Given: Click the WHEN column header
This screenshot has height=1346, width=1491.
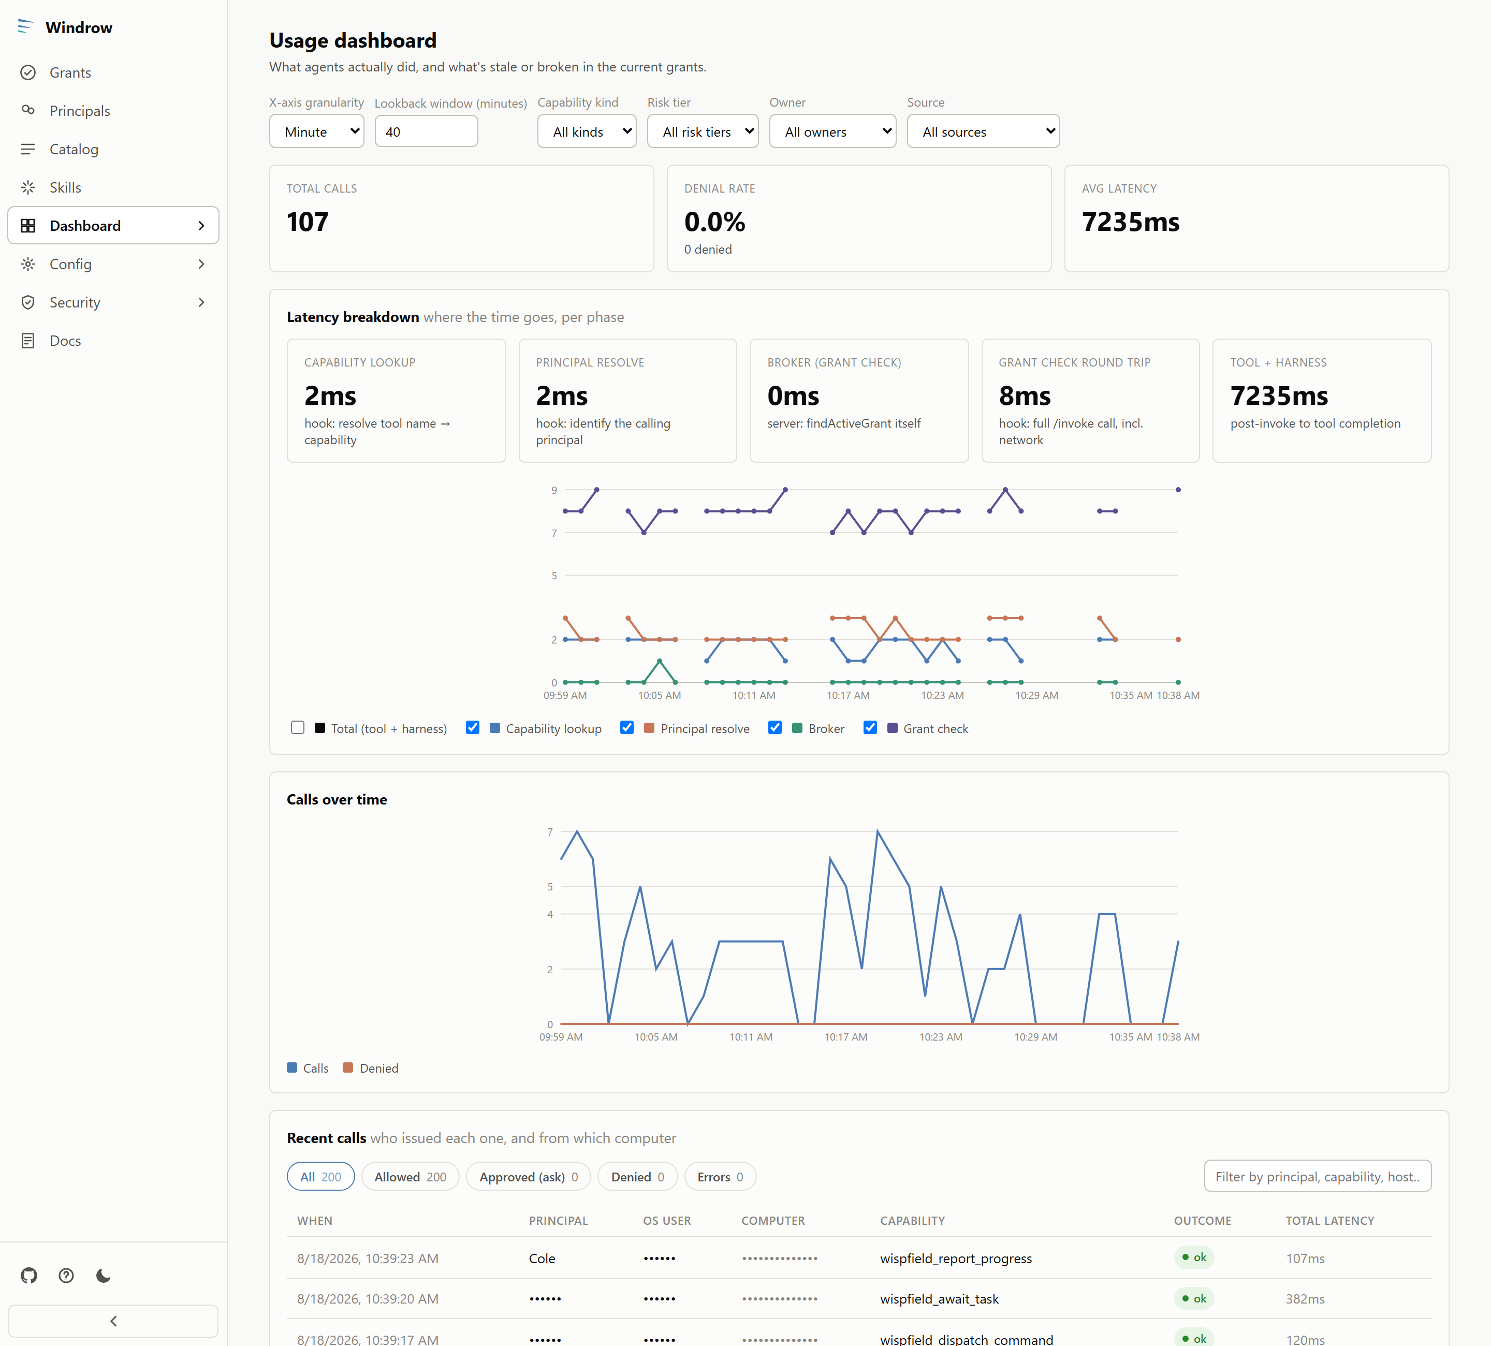Looking at the screenshot, I should click(314, 1220).
